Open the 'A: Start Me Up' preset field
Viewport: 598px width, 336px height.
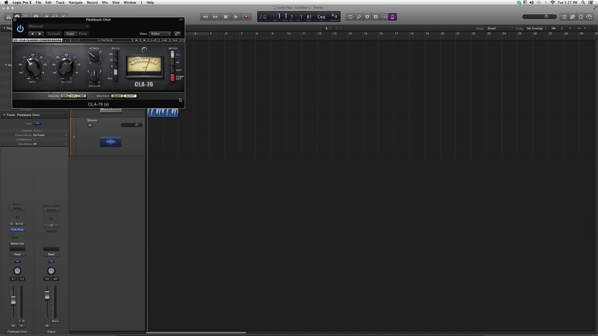(x=106, y=40)
